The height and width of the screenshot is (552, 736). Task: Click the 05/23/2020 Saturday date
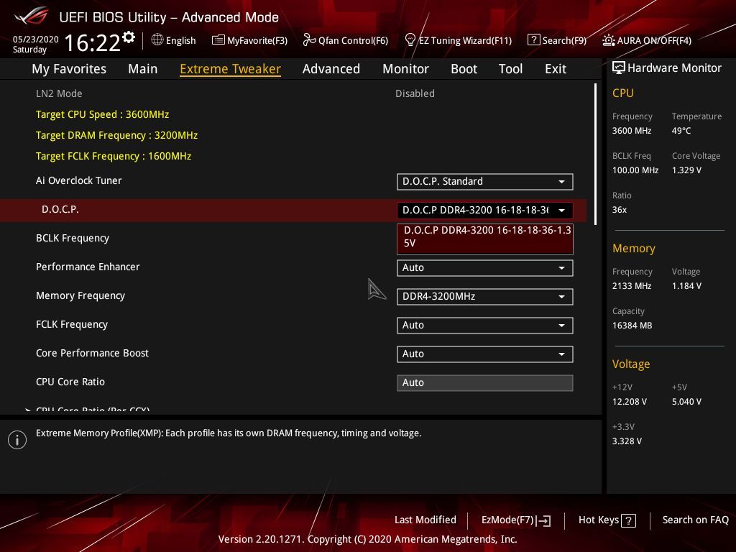(36, 44)
